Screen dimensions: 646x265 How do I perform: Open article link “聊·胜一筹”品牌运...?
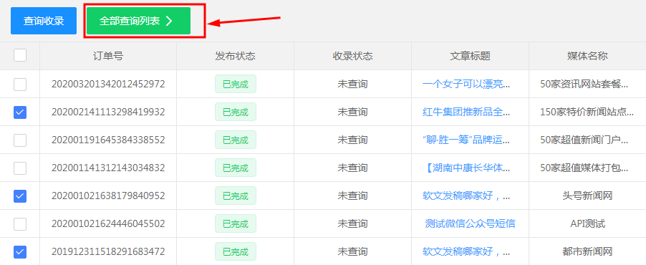click(x=466, y=140)
